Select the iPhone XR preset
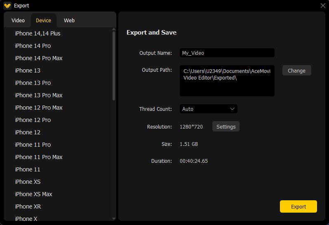Screen dimensions: 329x225 pyautogui.click(x=28, y=206)
